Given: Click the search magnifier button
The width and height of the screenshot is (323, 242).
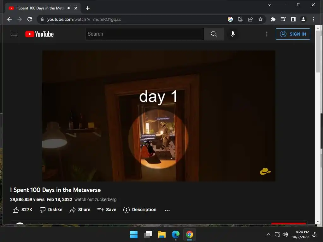Looking at the screenshot, I should click(x=214, y=34).
